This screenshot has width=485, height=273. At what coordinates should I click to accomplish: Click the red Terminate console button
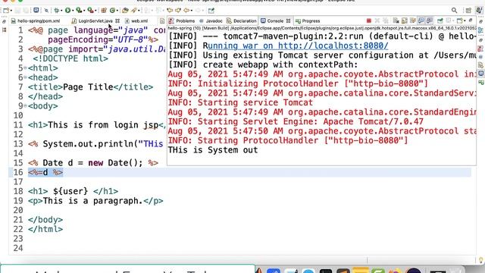(369, 20)
